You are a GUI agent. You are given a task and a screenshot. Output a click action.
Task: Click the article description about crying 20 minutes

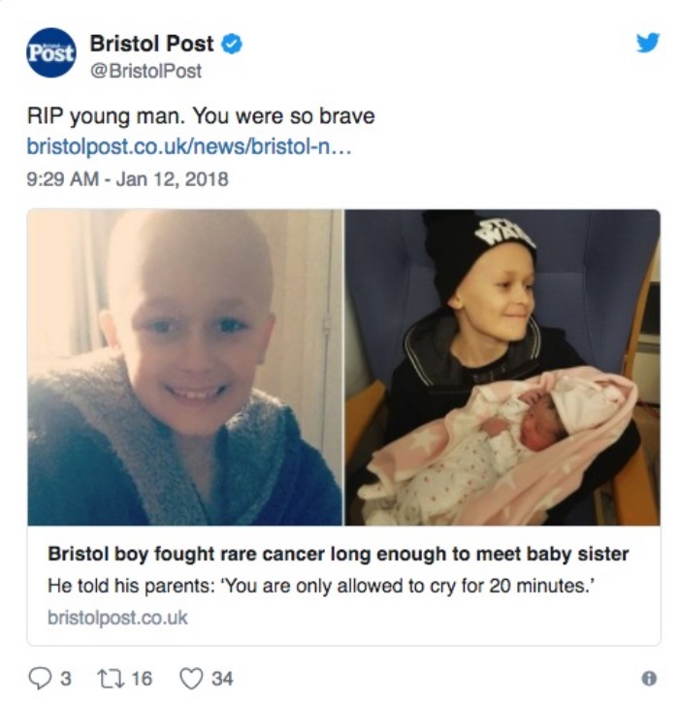[321, 586]
